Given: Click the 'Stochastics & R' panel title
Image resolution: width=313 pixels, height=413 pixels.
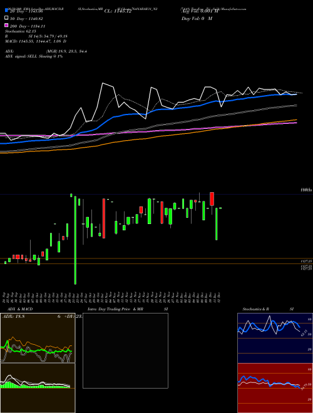Looking at the screenshot, I should [x=255, y=309].
